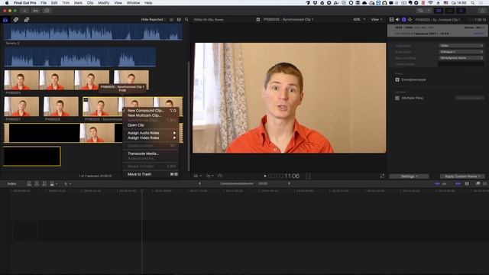
Task: Click the browser vertical scrollbar
Action: click(x=189, y=115)
